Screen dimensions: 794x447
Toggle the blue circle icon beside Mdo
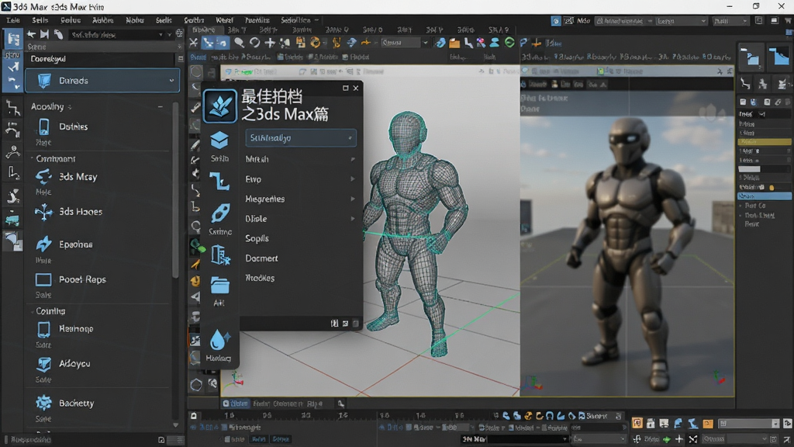556,21
